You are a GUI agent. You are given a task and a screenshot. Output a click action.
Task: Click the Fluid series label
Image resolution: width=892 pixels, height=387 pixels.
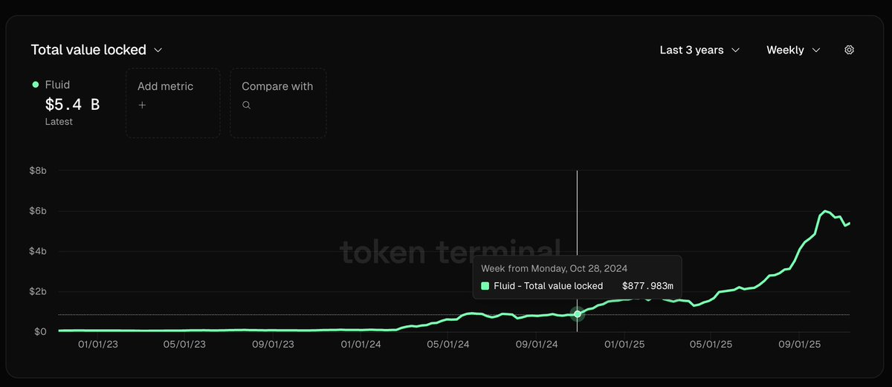(x=57, y=85)
